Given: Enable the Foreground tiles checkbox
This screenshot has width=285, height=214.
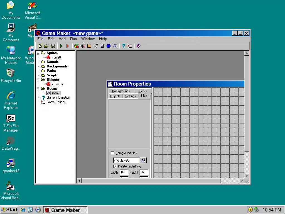Looking at the screenshot, I should coord(112,153).
